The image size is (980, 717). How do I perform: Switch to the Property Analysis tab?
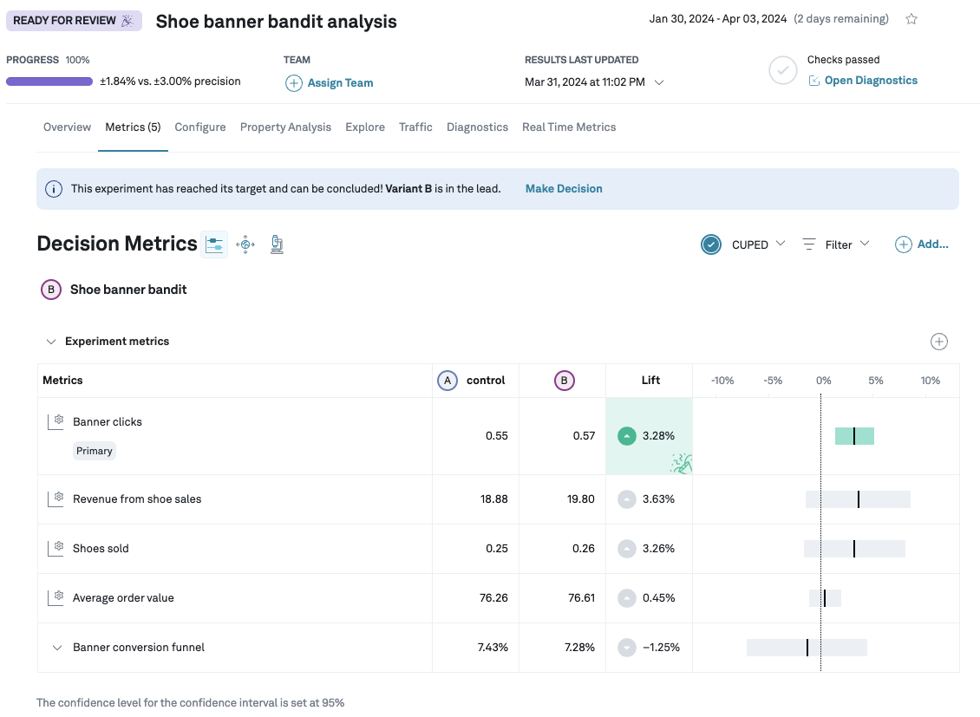(x=285, y=127)
